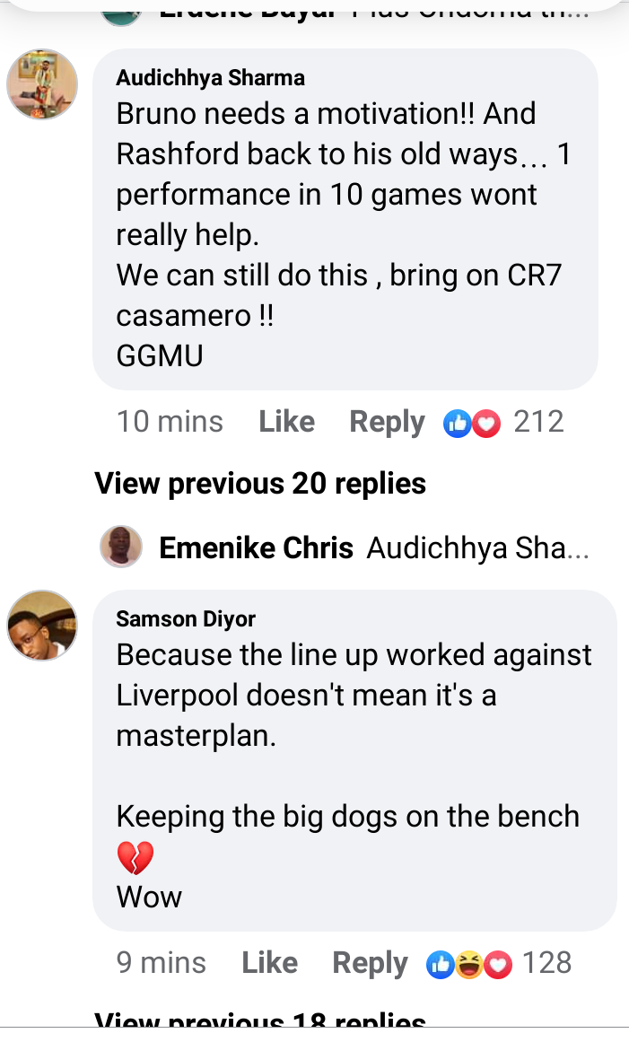
Task: Reply to Audichhya Sharma's comment
Action: click(388, 422)
